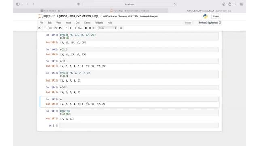Click the Out[147] output [7, 1, 11]
This screenshot has height=146, width=259.
[x=67, y=118]
